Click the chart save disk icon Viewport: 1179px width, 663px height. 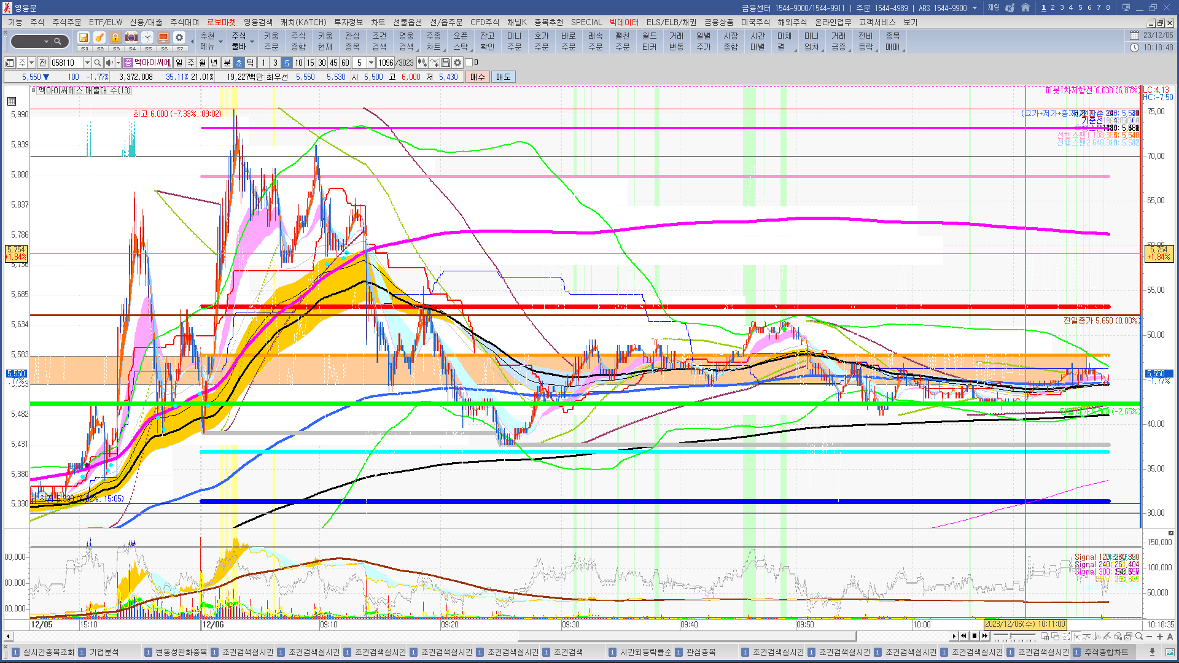446,63
